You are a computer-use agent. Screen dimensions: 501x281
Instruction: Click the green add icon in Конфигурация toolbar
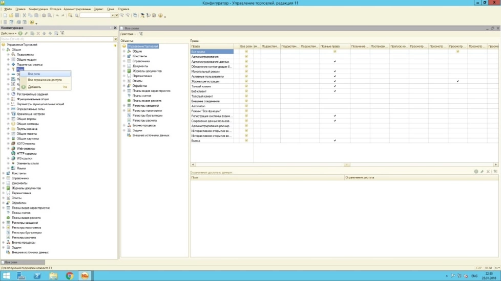[20, 33]
